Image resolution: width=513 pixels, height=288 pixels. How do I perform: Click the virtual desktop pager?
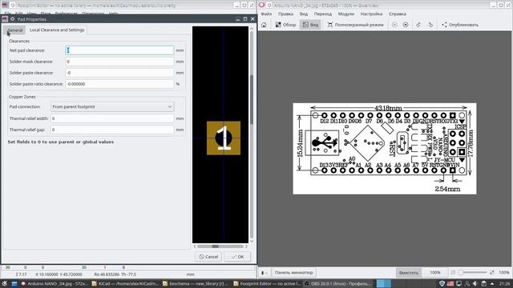tap(383, 283)
